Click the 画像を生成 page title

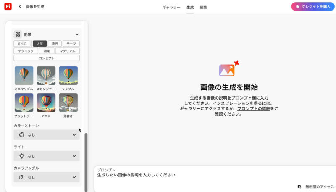pyautogui.click(x=35, y=7)
